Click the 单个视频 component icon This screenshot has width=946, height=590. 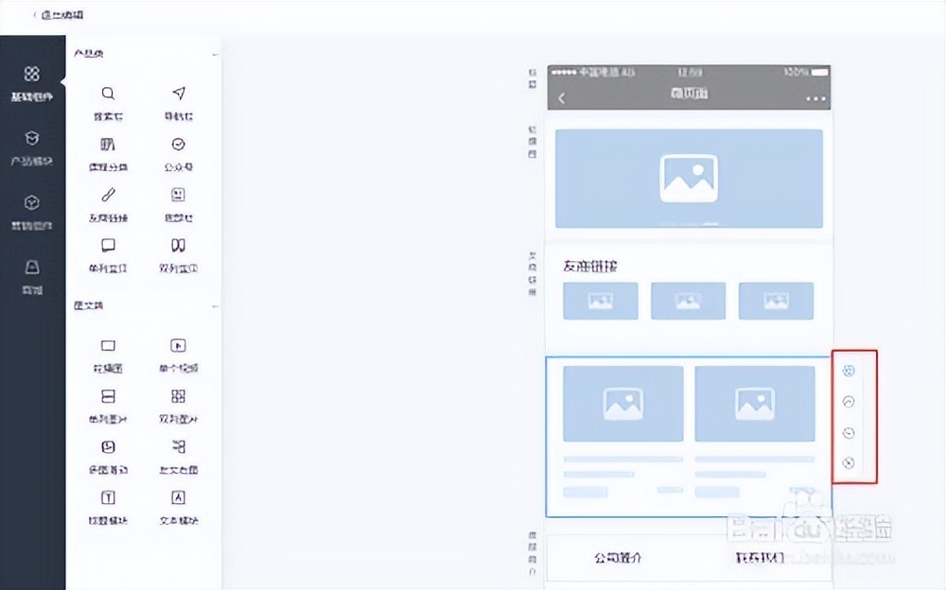pos(177,344)
